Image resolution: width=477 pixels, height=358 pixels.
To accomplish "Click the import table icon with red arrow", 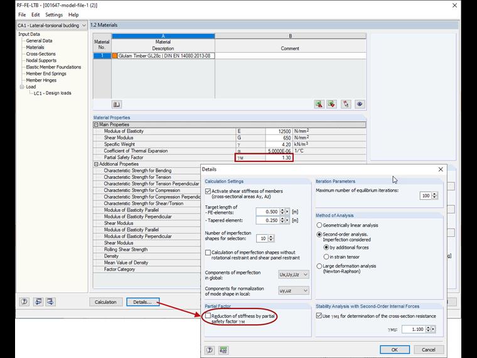I will tap(331, 104).
